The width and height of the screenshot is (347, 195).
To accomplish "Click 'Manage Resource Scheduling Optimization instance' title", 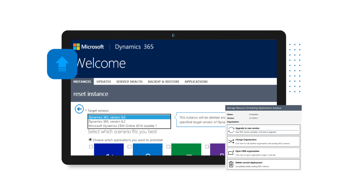I will pyautogui.click(x=254, y=108).
